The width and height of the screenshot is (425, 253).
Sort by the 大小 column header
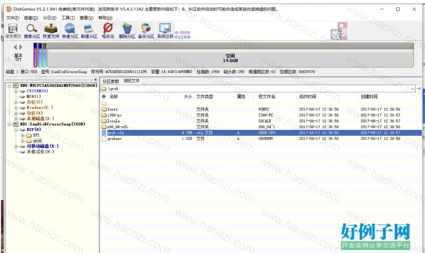pos(188,96)
